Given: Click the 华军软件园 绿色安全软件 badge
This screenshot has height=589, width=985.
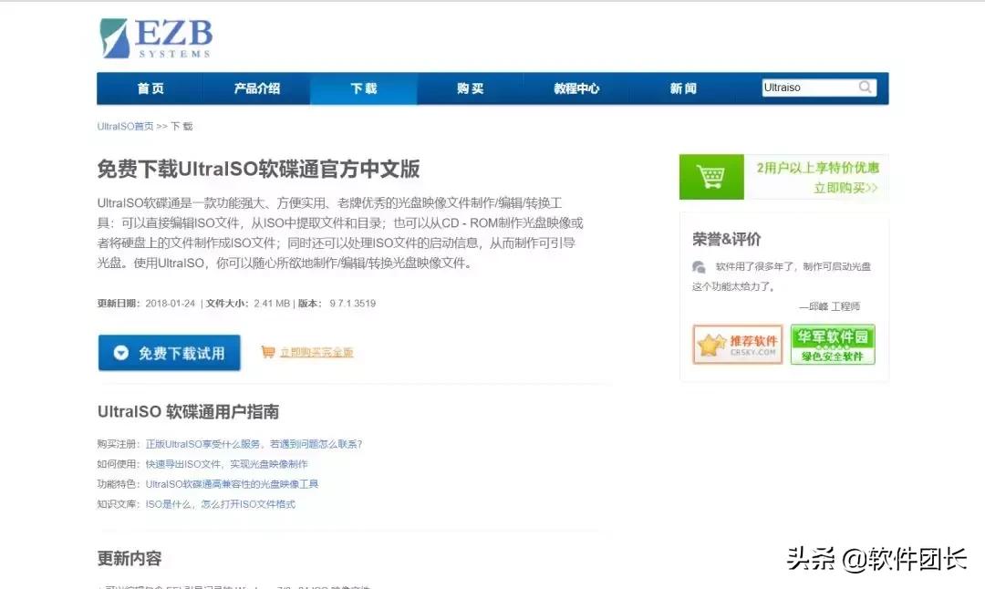Looking at the screenshot, I should (x=833, y=345).
